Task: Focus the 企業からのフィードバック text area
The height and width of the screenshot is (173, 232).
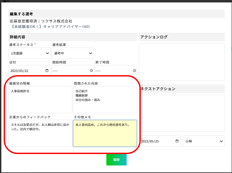Action: (40, 133)
